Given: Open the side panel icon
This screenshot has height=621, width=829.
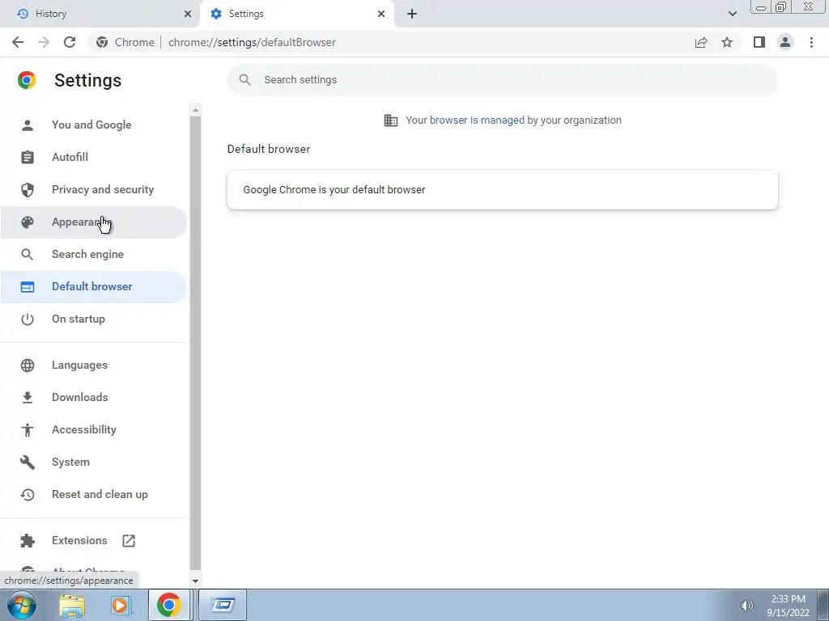Looking at the screenshot, I should [x=759, y=42].
